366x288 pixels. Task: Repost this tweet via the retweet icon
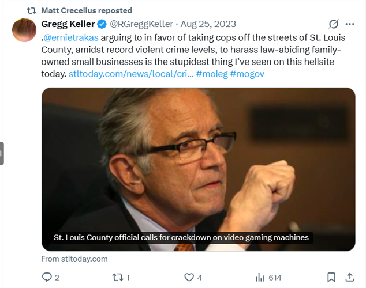coord(117,277)
